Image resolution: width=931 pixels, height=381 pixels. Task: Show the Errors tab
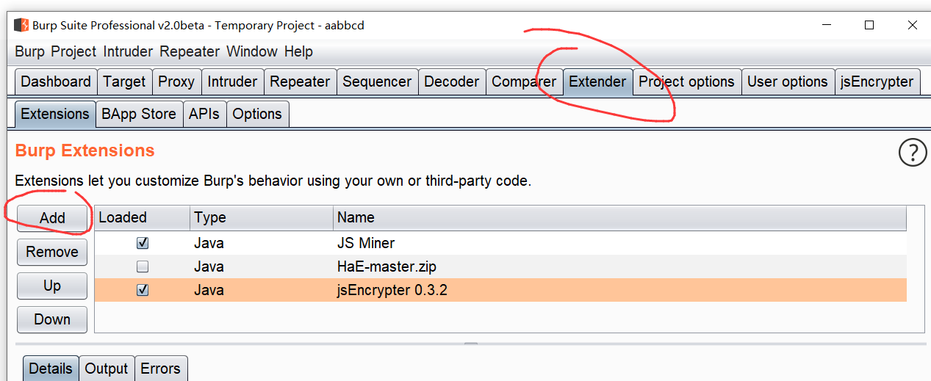[x=160, y=369]
